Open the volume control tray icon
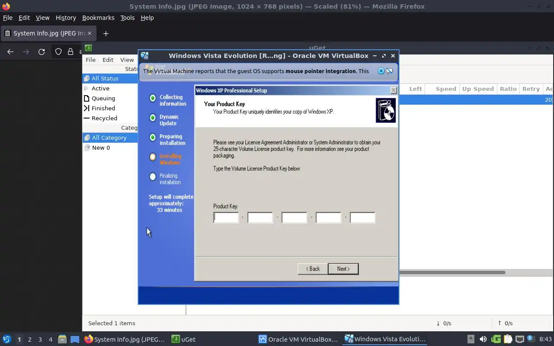The width and height of the screenshot is (554, 346). [x=483, y=339]
